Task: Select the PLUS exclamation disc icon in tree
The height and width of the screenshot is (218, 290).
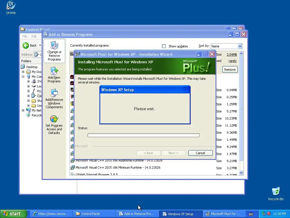Action: [33, 91]
